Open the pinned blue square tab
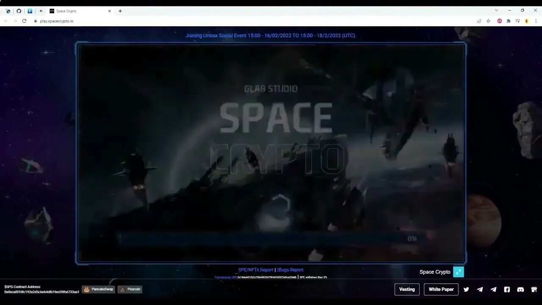542x305 pixels. [30, 11]
